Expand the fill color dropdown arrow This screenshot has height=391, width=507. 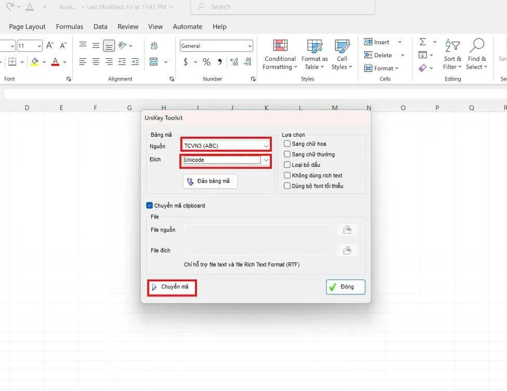[x=44, y=62]
